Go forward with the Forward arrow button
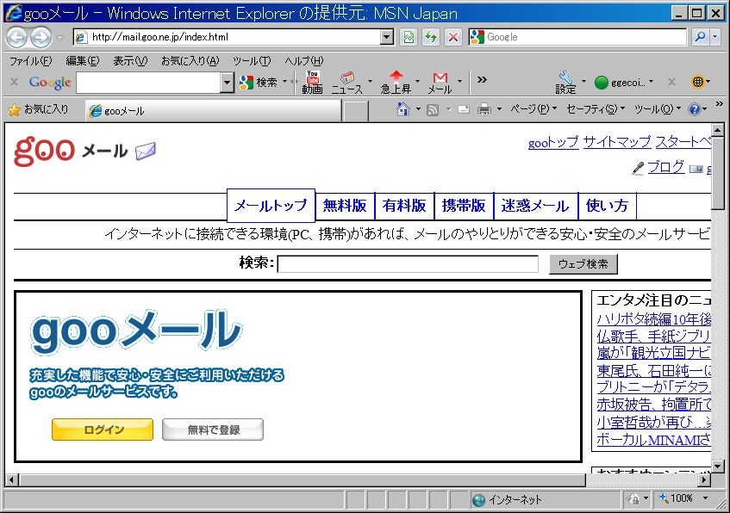This screenshot has width=730, height=513. [x=41, y=37]
